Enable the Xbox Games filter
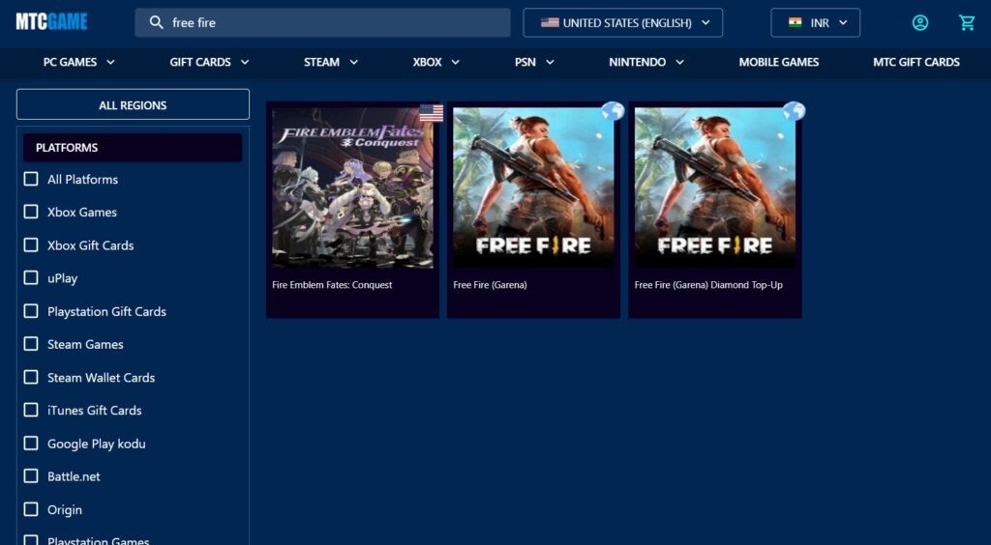This screenshot has width=991, height=545. (x=31, y=212)
